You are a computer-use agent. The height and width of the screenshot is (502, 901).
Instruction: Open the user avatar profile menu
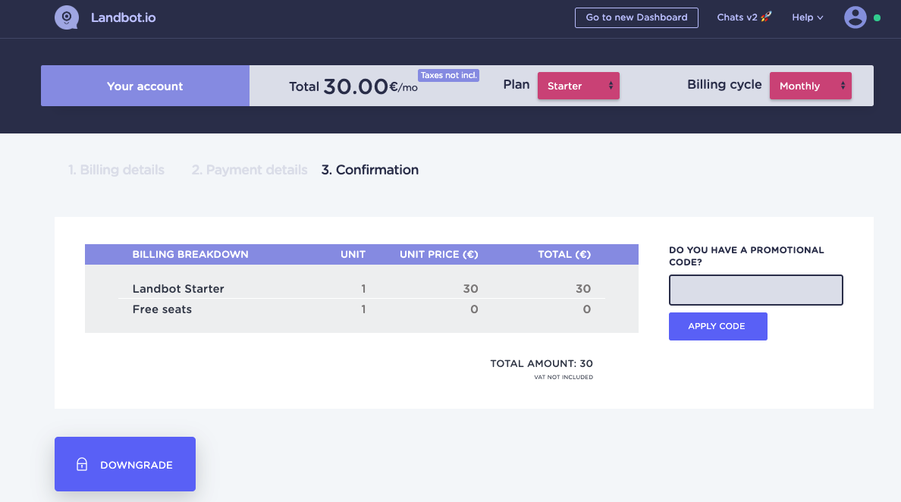click(855, 17)
